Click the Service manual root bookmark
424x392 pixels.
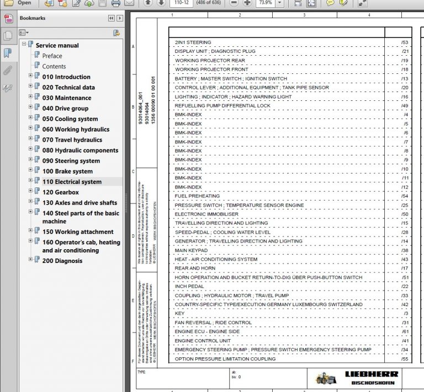click(x=57, y=45)
